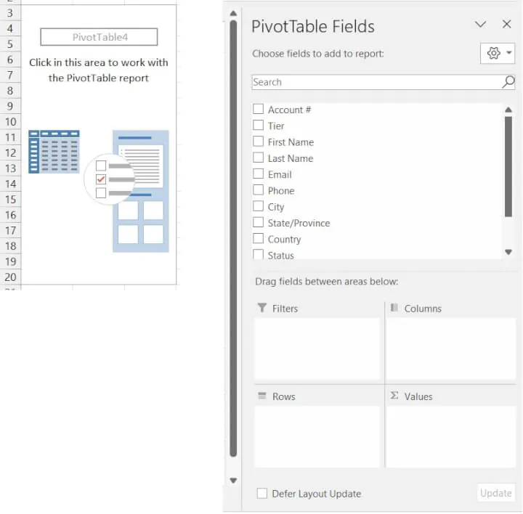Open the gear Tools settings icon
This screenshot has width=523, height=514.
494,53
